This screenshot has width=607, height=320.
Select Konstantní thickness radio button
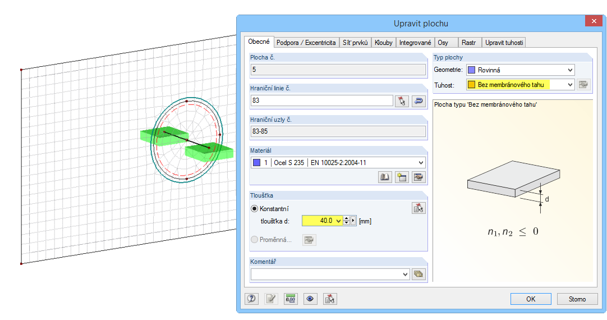tap(254, 209)
